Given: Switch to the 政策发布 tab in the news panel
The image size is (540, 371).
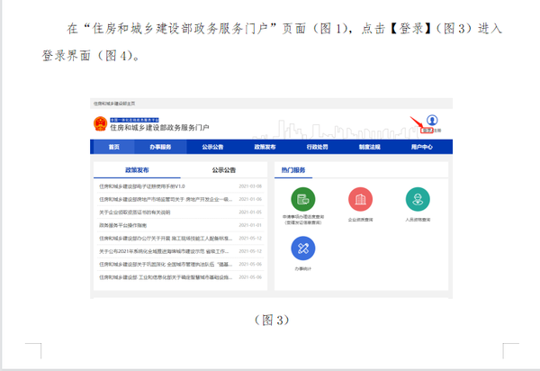Looking at the screenshot, I should click(x=137, y=170).
